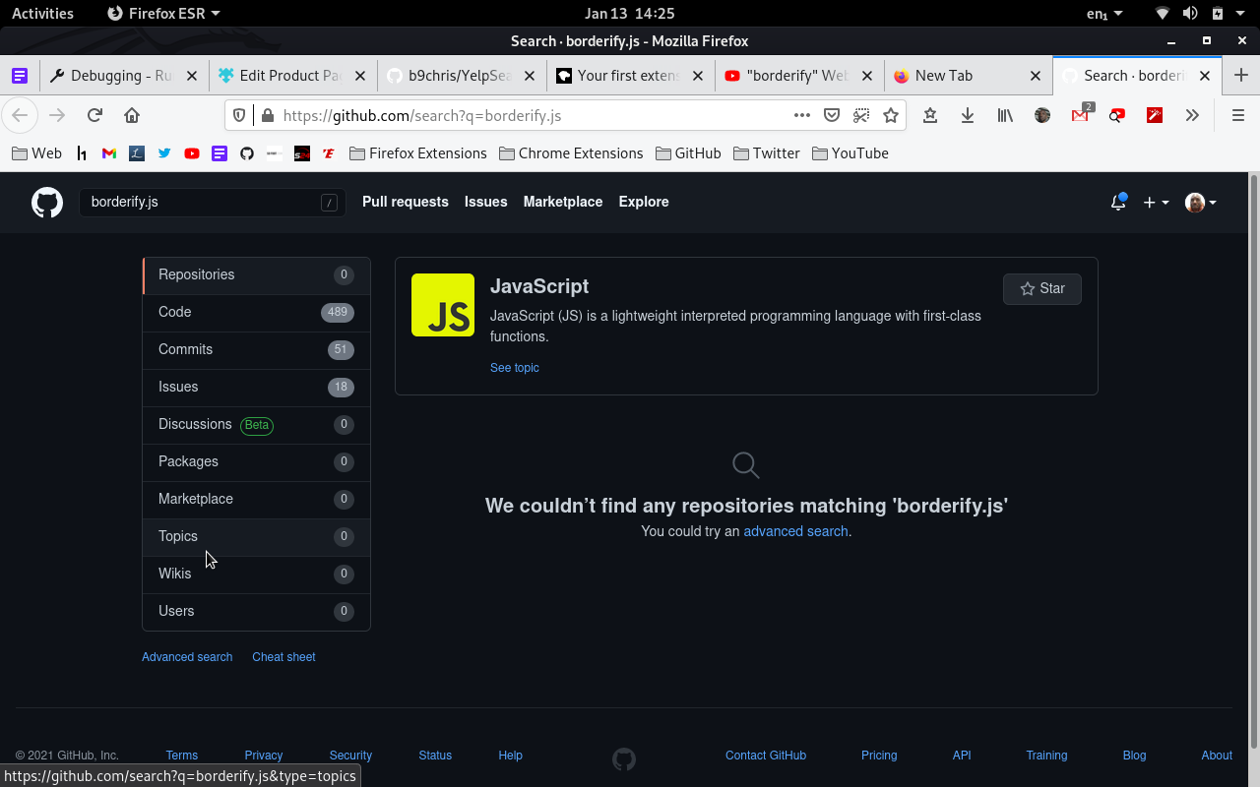The width and height of the screenshot is (1260, 787).
Task: Open the purple notes bookmark icon
Action: 220,153
